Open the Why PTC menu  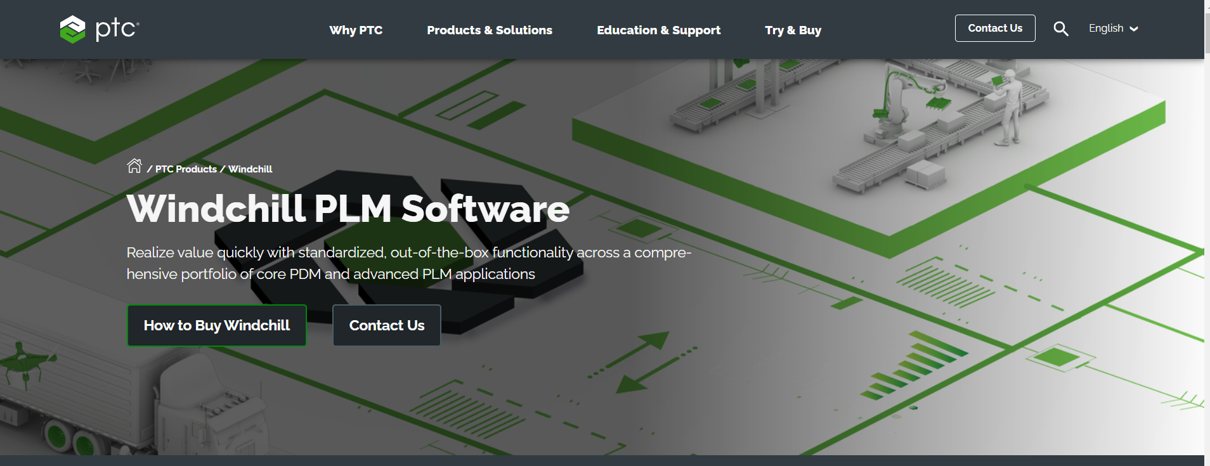356,30
